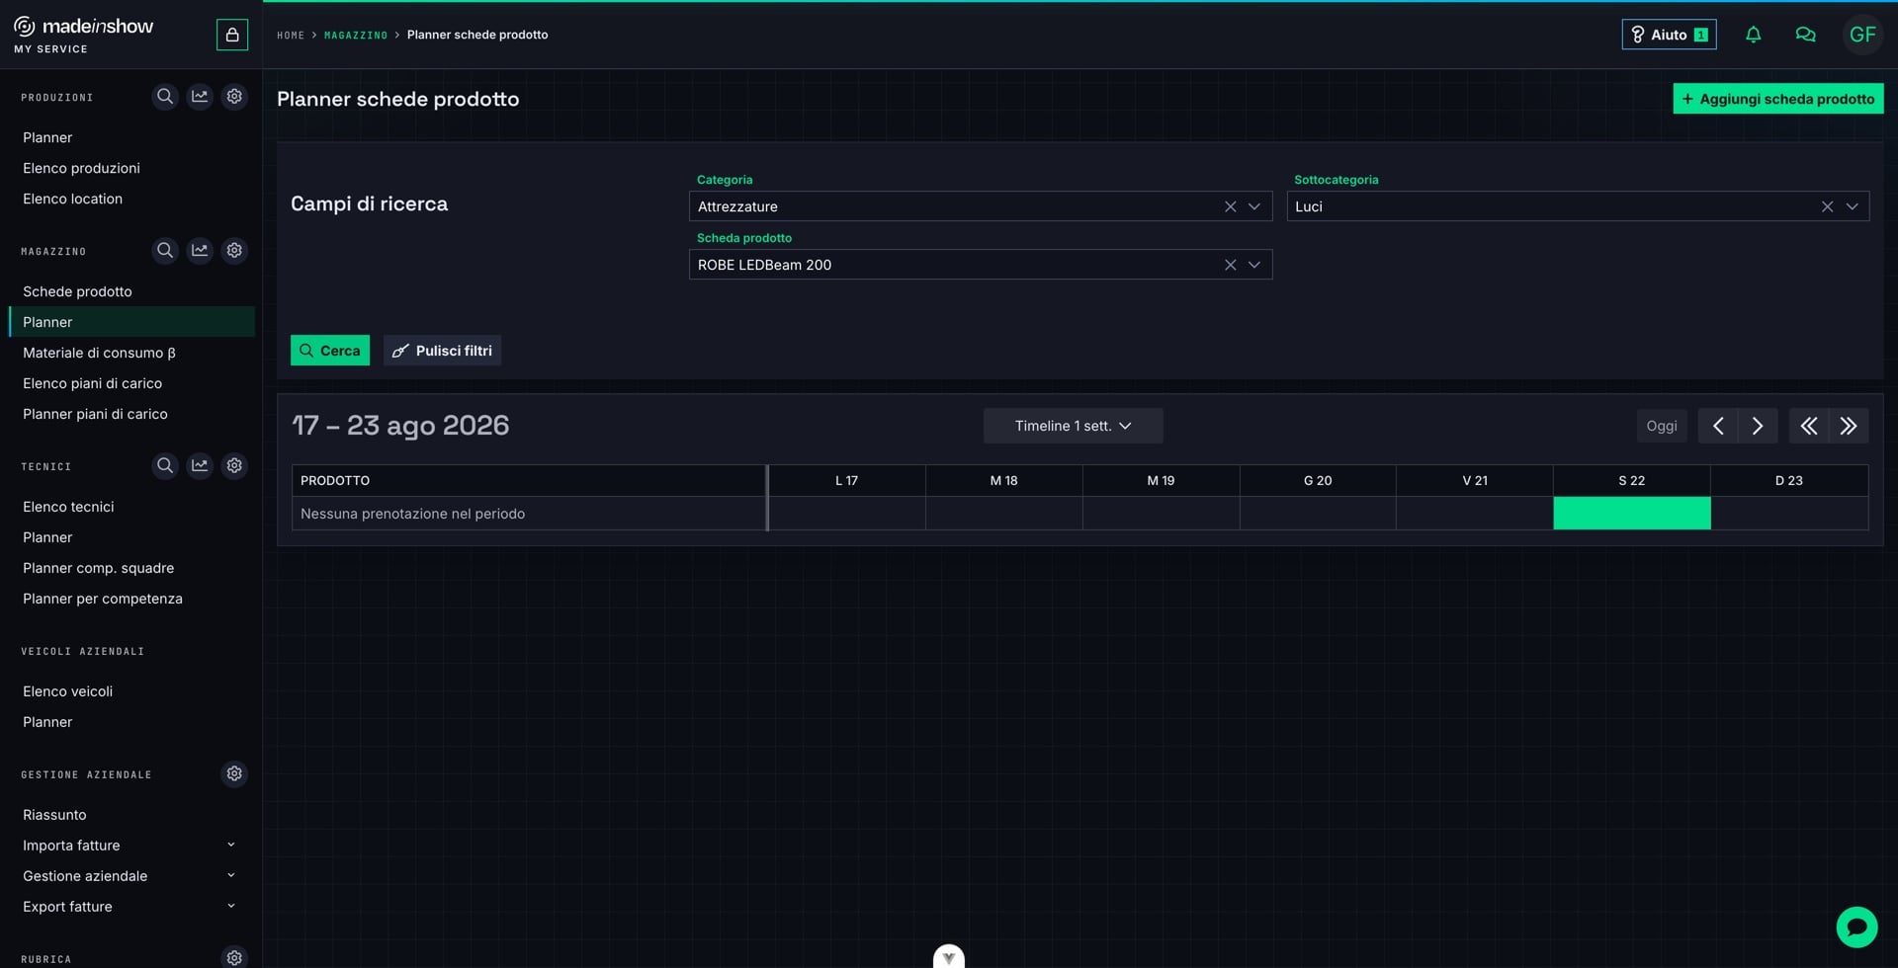Open Magazzino settings gear

coord(234,251)
